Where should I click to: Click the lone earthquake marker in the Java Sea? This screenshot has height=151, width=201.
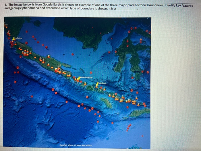point(73,54)
